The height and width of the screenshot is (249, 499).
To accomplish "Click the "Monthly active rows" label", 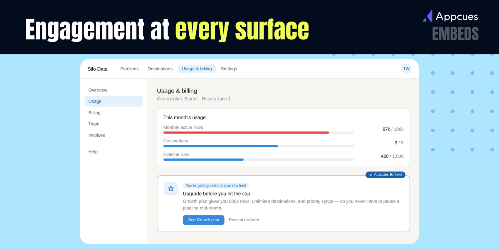I will point(183,127).
